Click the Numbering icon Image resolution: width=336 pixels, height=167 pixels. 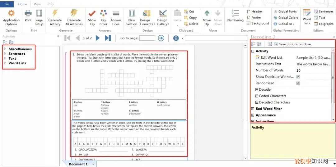pyautogui.click(x=236, y=14)
